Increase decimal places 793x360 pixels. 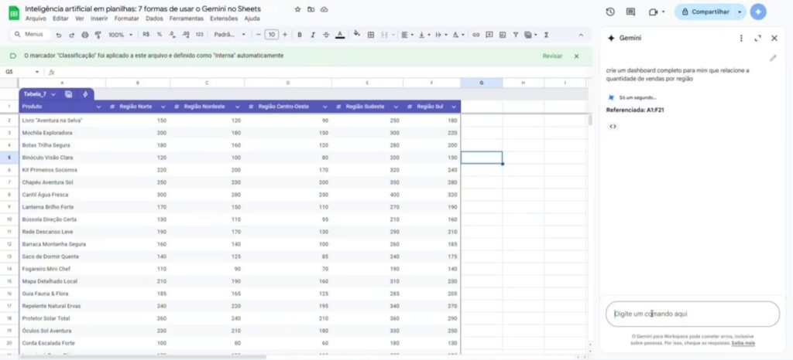(186, 35)
